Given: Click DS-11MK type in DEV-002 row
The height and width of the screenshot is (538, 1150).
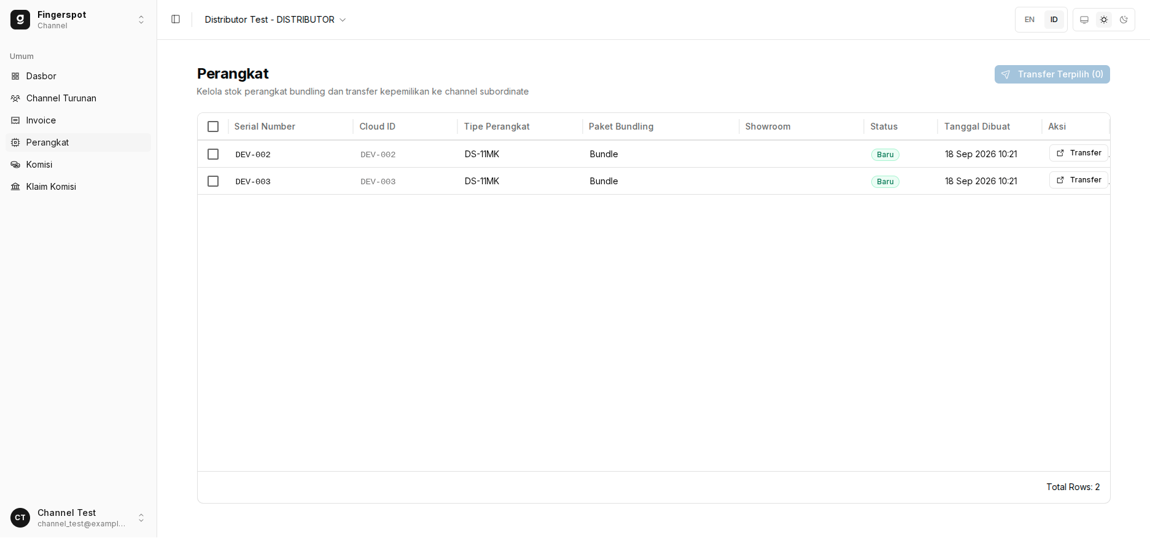Looking at the screenshot, I should (482, 154).
